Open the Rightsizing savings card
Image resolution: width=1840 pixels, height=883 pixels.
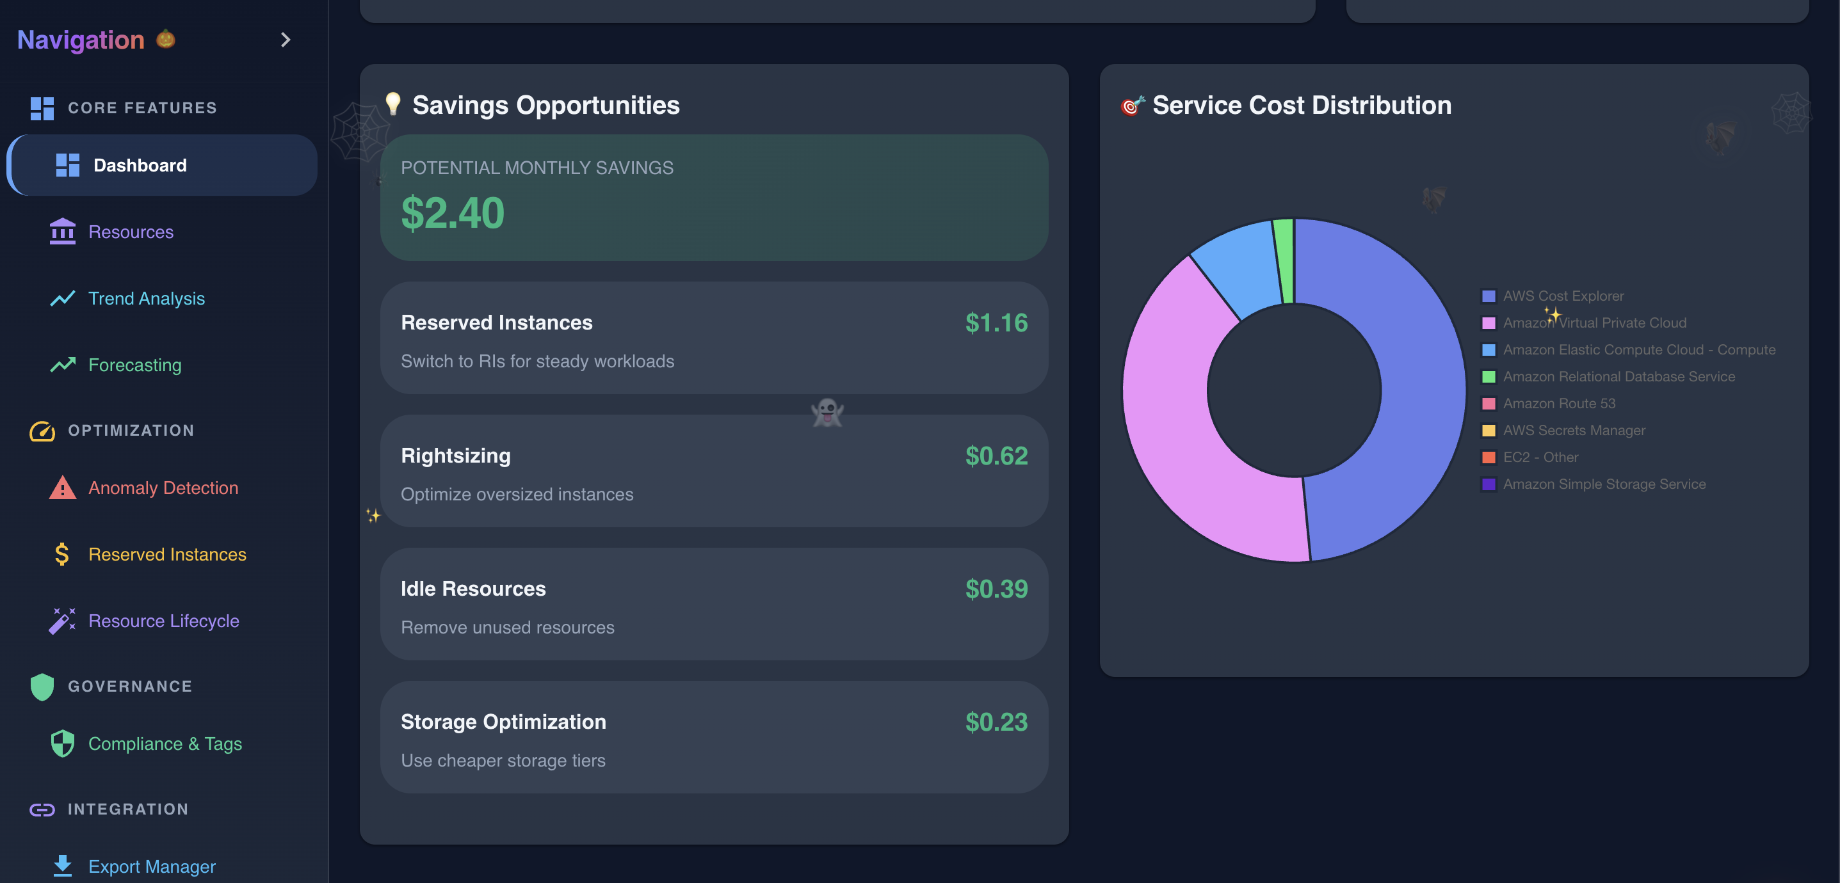click(714, 471)
